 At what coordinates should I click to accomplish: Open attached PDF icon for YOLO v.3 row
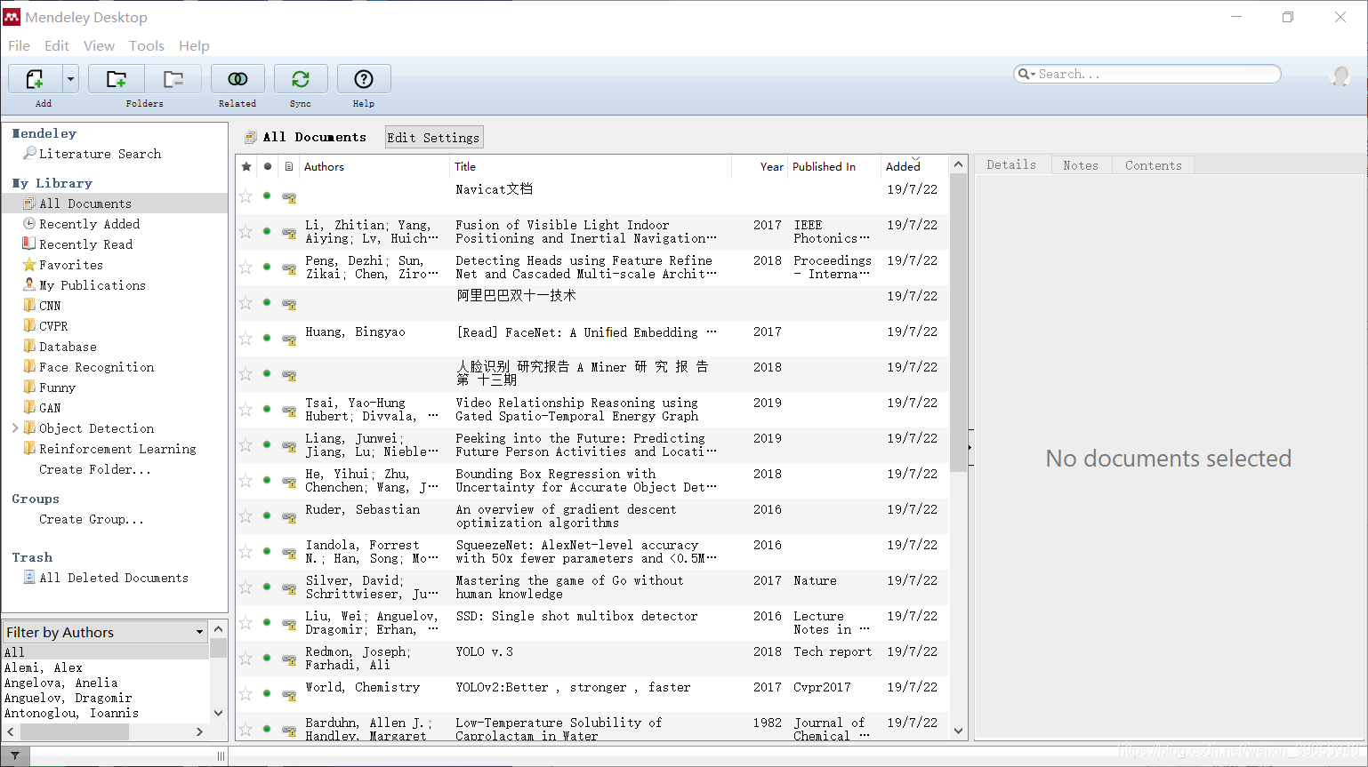pyautogui.click(x=289, y=659)
